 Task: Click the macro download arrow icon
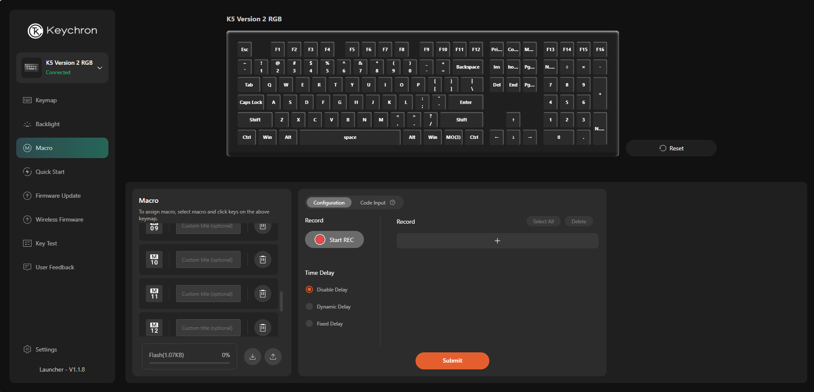[253, 357]
